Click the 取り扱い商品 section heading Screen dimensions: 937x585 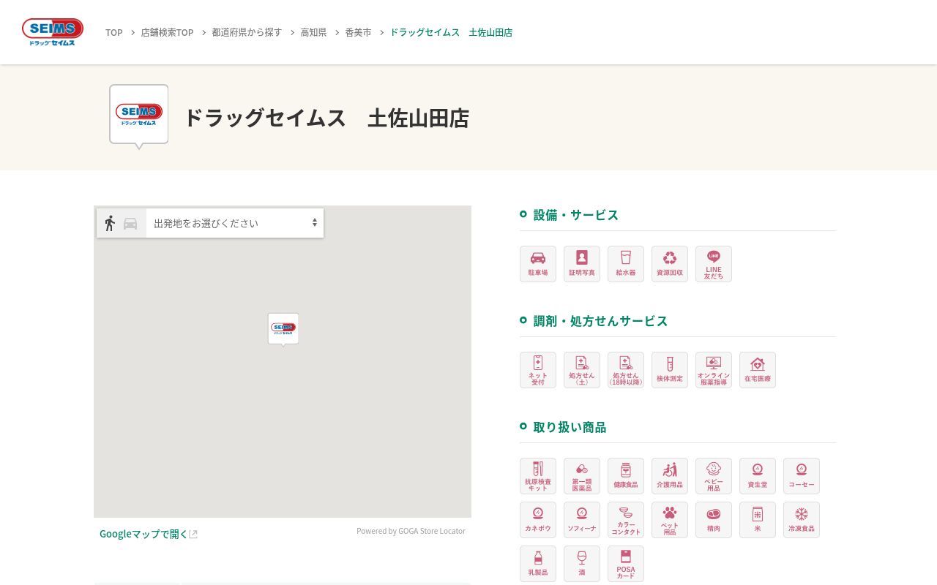coord(570,426)
